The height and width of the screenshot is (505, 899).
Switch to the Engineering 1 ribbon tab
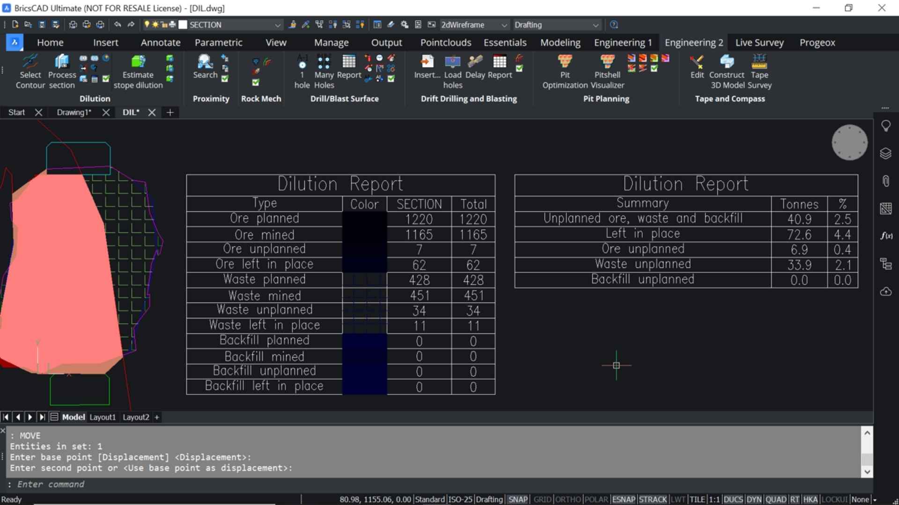coord(623,42)
